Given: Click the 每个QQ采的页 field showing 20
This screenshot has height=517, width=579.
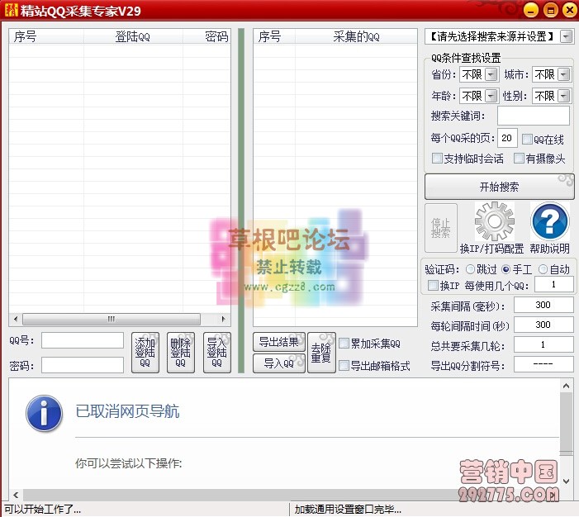Looking at the screenshot, I should pyautogui.click(x=507, y=138).
